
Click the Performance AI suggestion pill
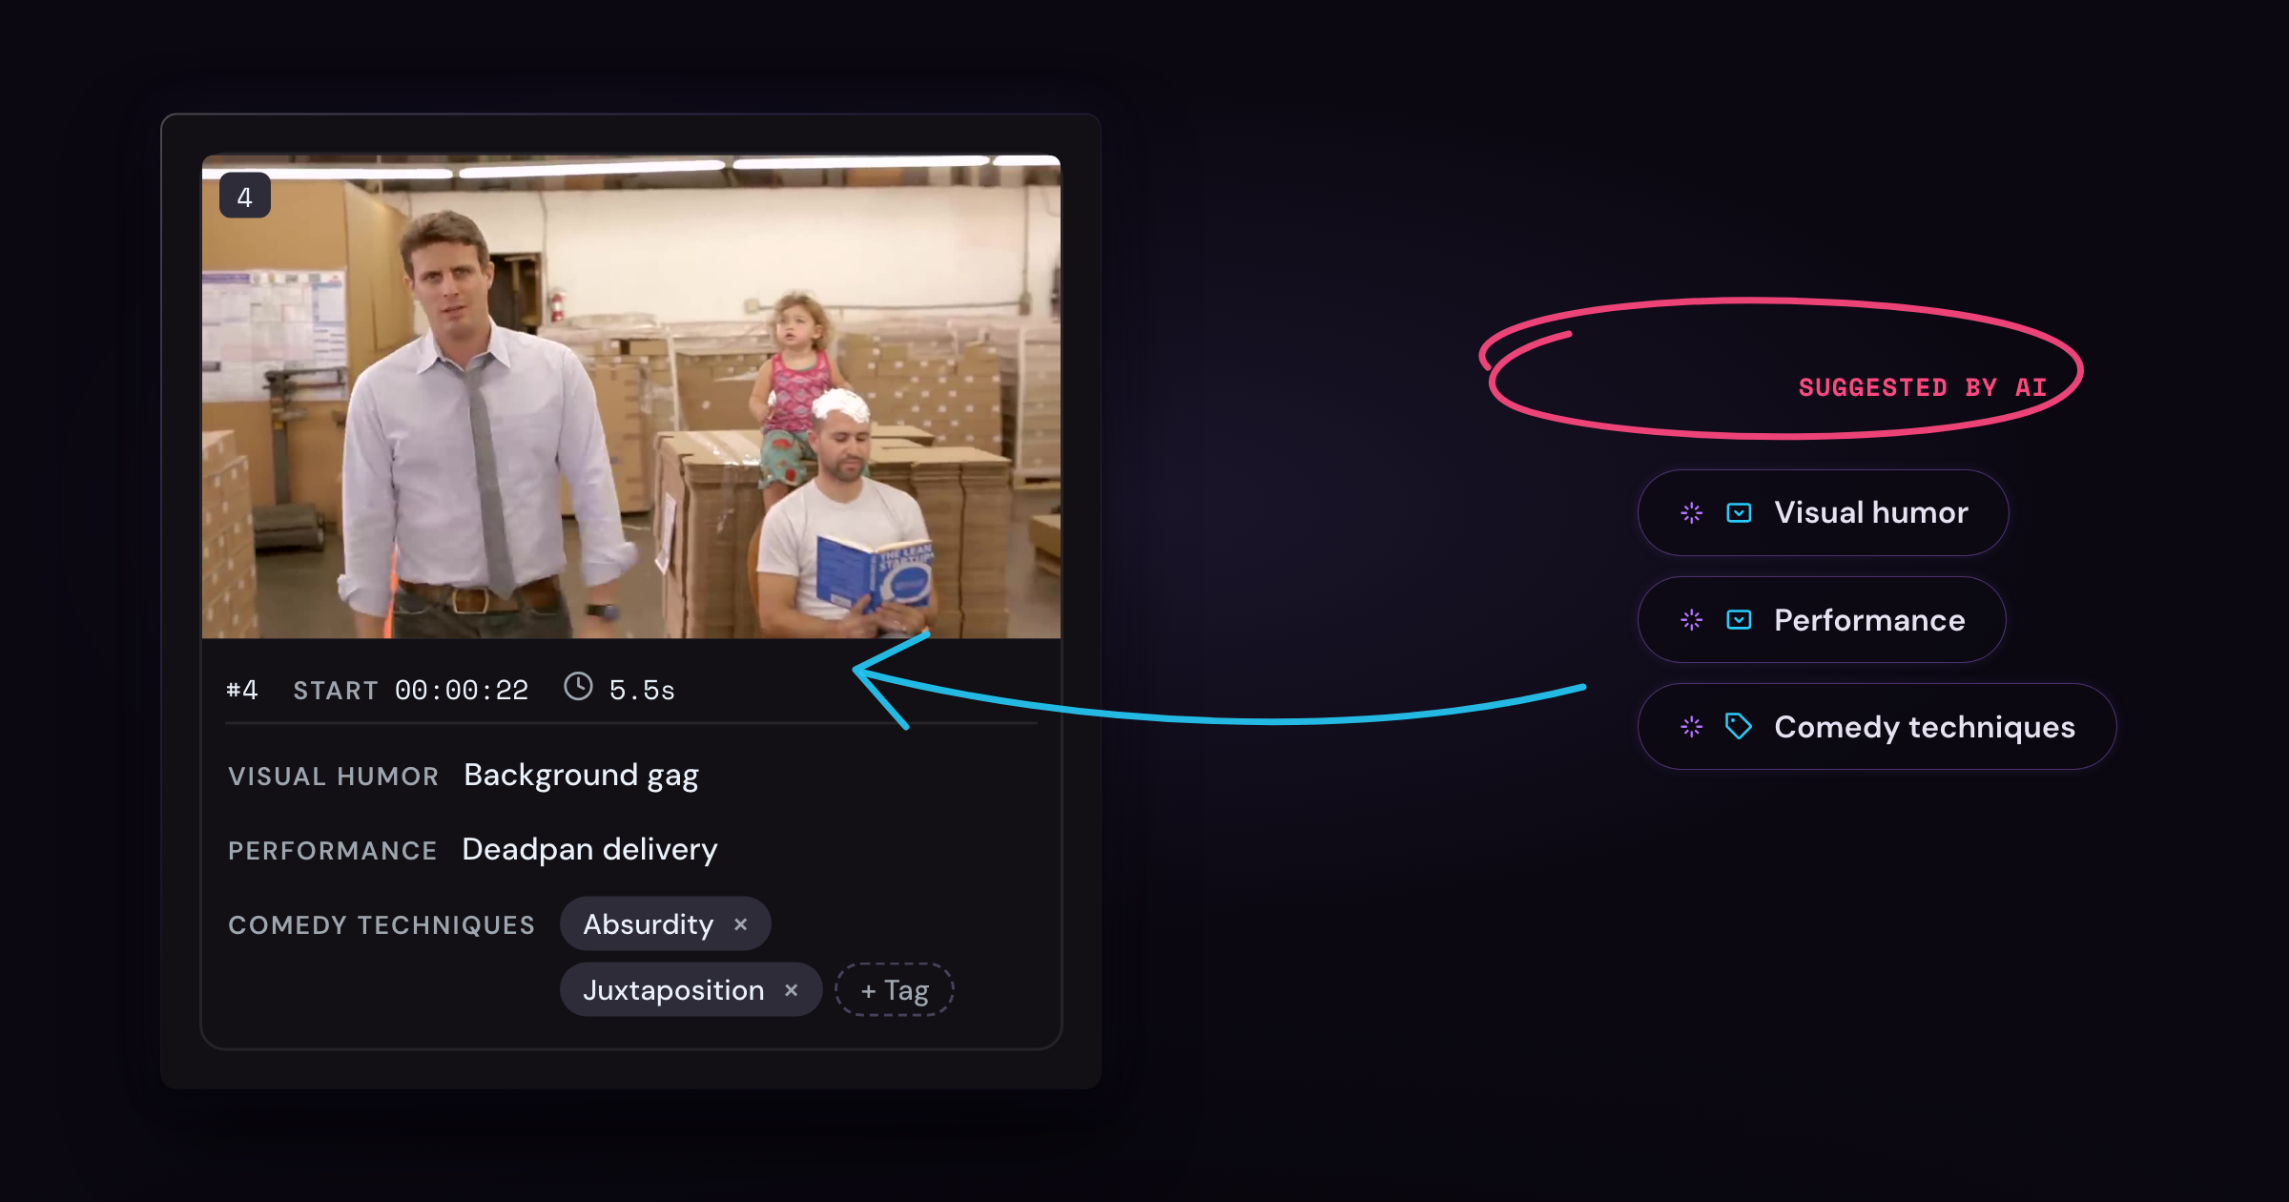1822,620
